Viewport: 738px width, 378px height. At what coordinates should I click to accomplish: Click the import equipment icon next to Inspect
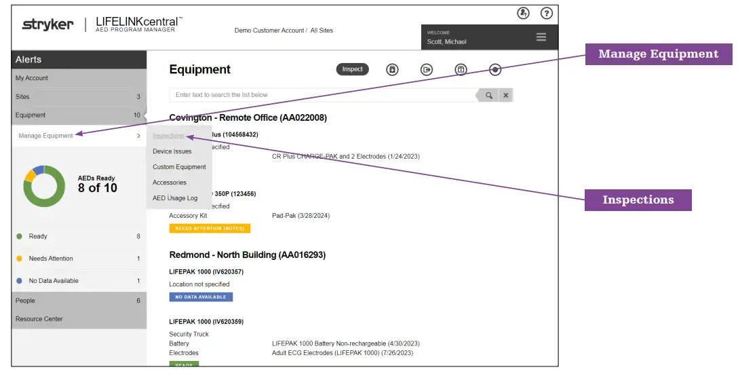[392, 70]
